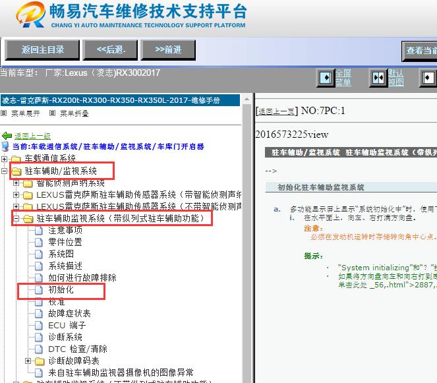Expand the 诊断故障码表 node

pyautogui.click(x=28, y=361)
